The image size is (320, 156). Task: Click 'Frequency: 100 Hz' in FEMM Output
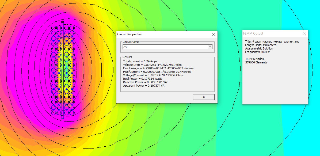point(257,52)
